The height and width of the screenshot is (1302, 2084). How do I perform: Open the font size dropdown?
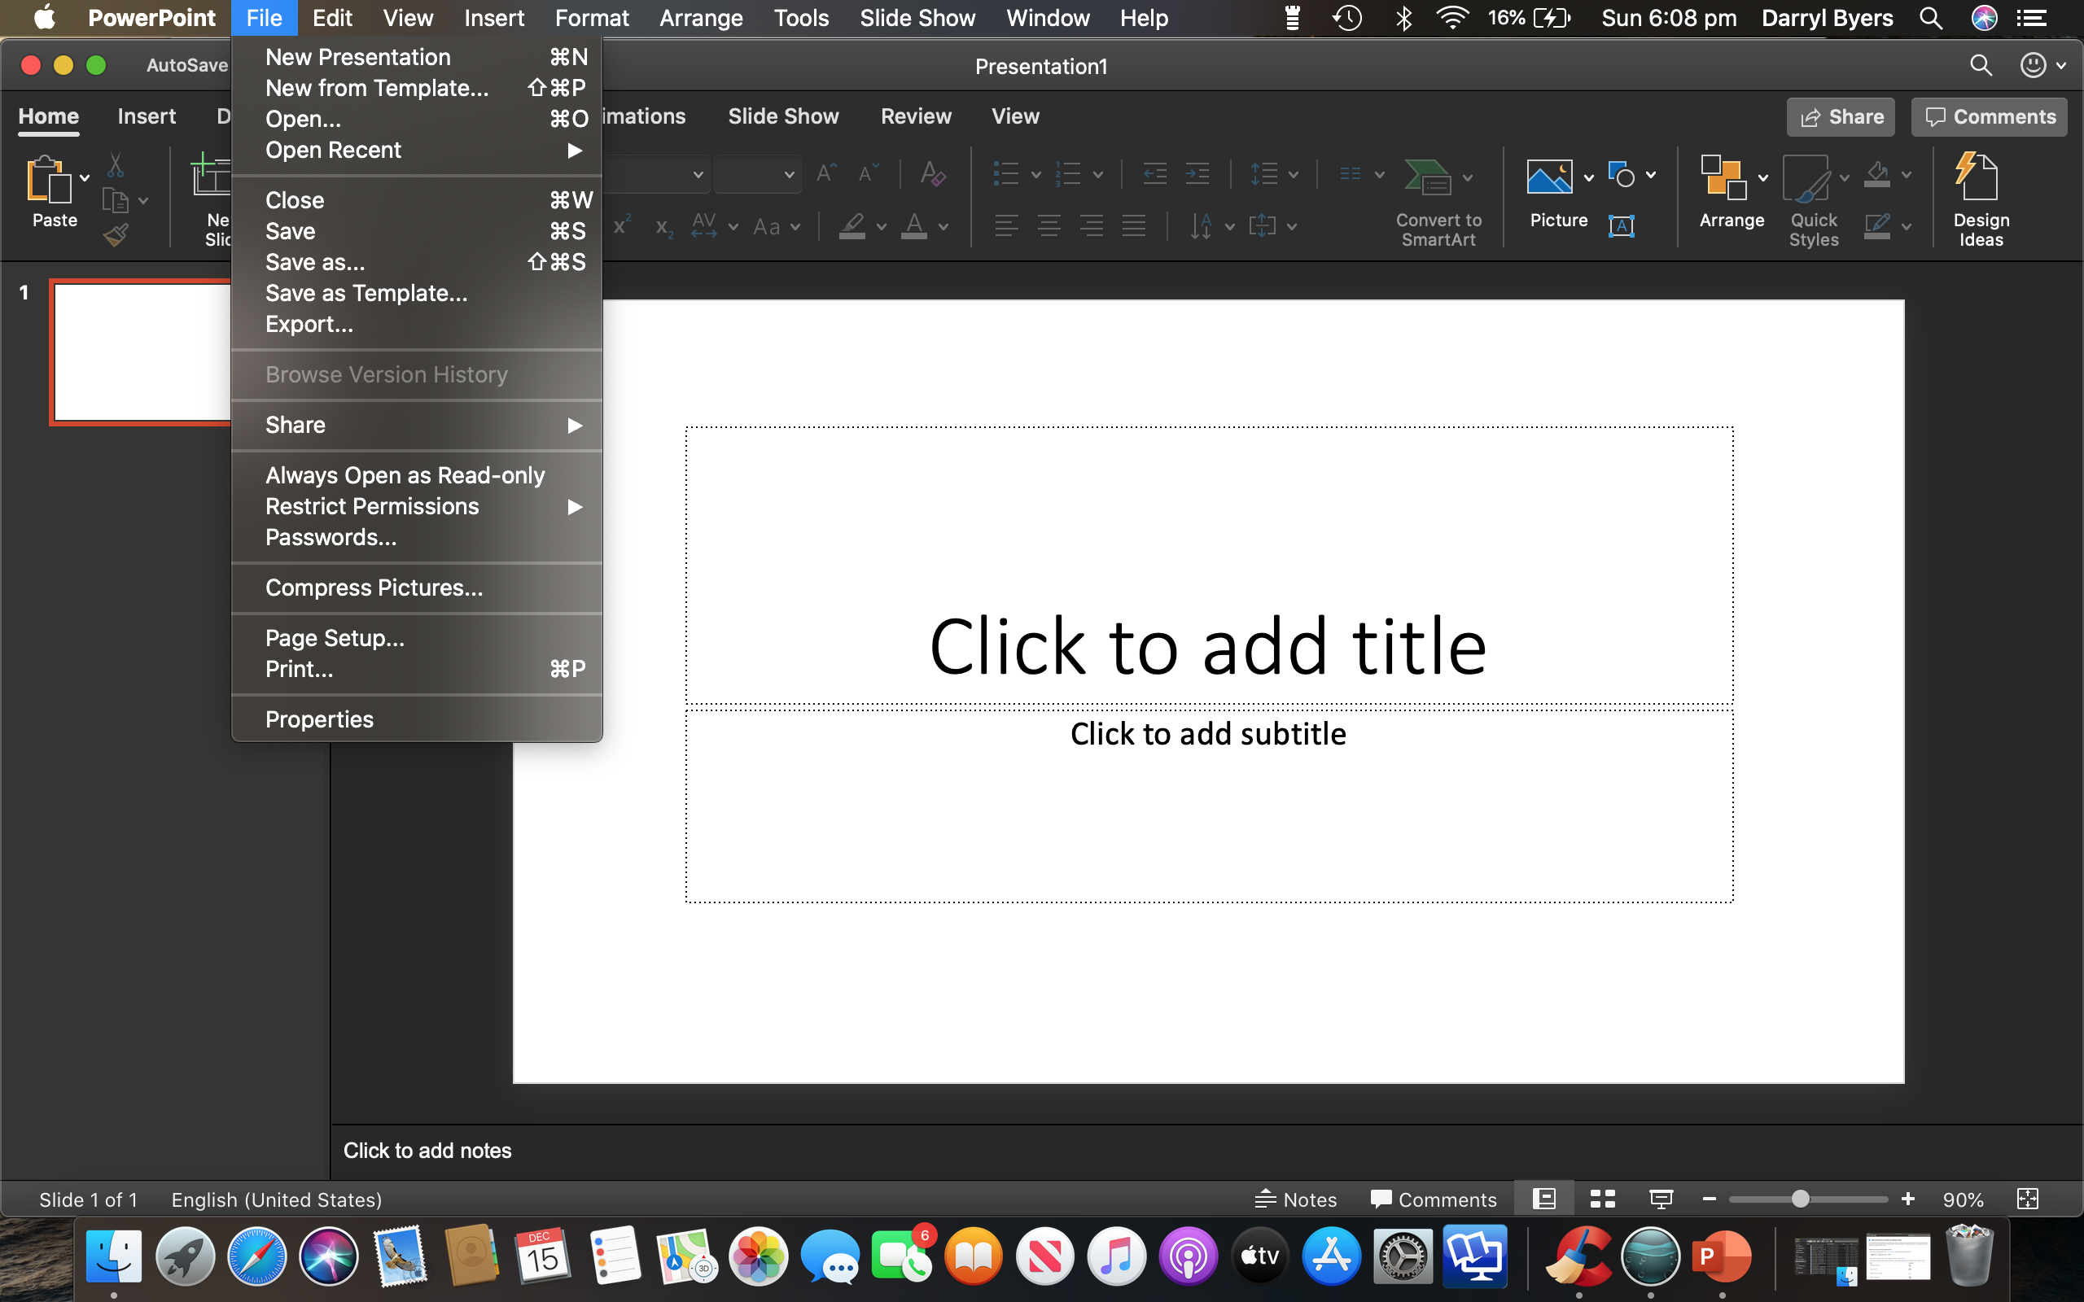click(788, 175)
